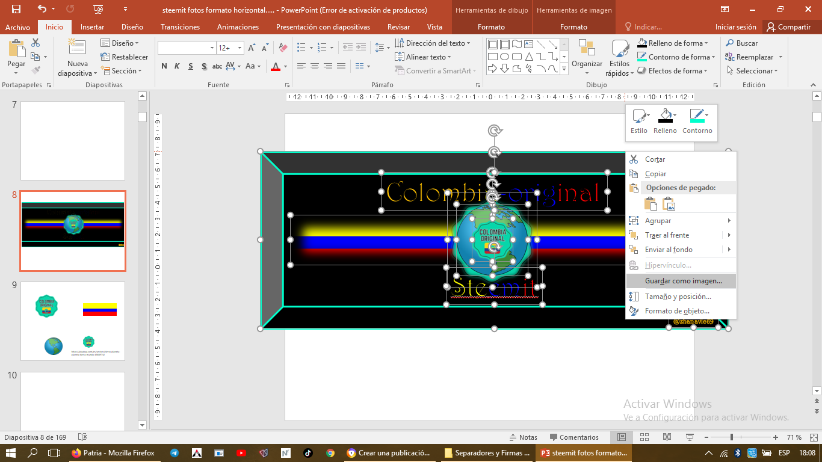Screen dimensions: 822x462
Task: Click Nueva diapositiva icon
Action: click(77, 48)
